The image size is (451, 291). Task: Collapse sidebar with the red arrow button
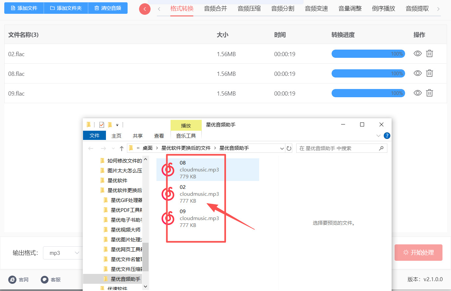click(145, 9)
